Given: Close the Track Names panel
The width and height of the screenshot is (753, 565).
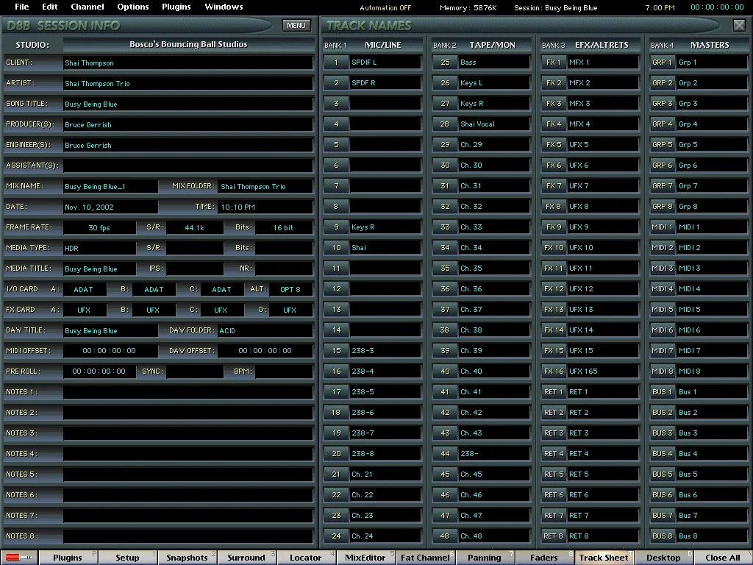Looking at the screenshot, I should (739, 26).
